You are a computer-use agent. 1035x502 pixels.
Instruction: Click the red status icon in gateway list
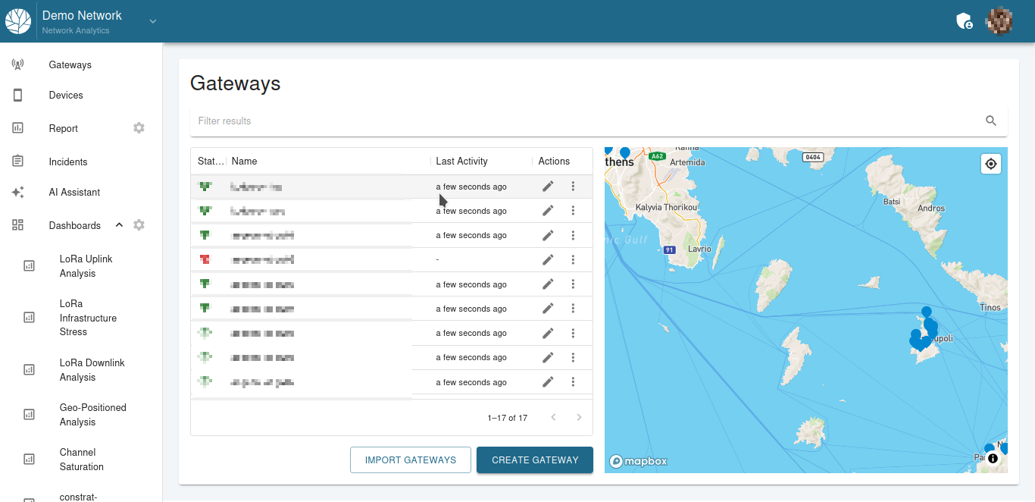point(205,259)
